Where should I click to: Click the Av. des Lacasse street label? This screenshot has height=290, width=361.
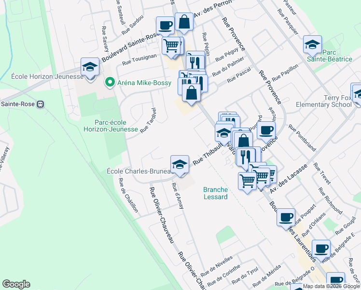288,179
